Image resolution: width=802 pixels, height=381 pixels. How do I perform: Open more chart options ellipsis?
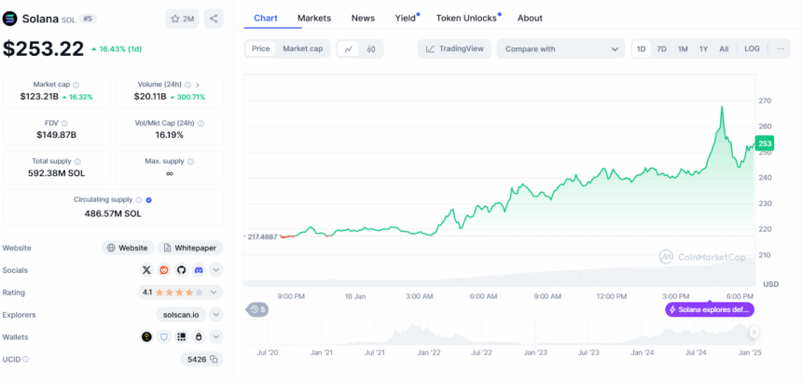tap(780, 49)
